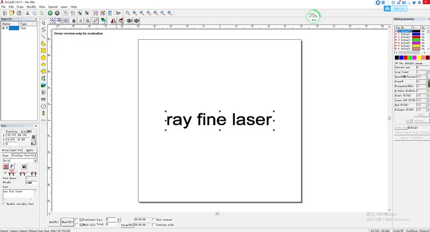The width and height of the screenshot is (430, 232).
Task: Select the 'ray fine laser' text object on canvas
Action: 219,120
